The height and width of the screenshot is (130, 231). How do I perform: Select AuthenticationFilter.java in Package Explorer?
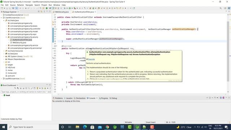pyautogui.click(x=22, y=40)
